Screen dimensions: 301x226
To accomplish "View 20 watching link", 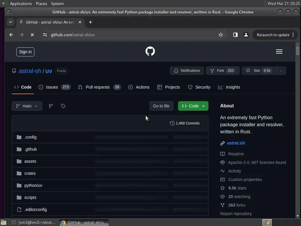I will pos(239,197).
